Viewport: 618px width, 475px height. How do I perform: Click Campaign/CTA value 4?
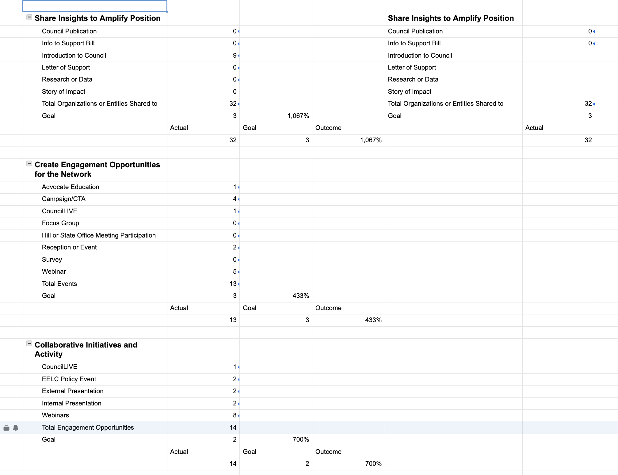235,199
